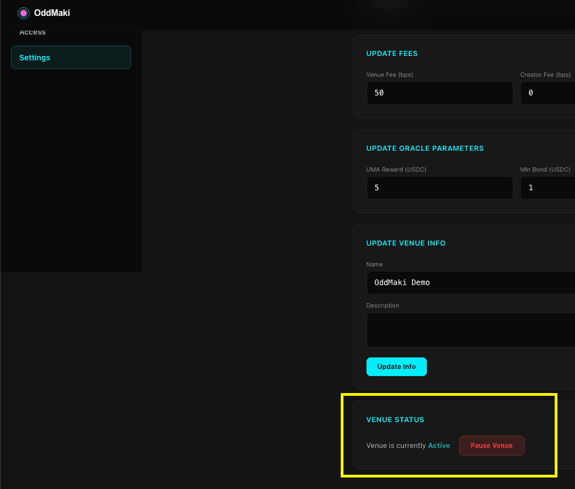Click the Description text area
The height and width of the screenshot is (489, 575).
pyautogui.click(x=471, y=330)
